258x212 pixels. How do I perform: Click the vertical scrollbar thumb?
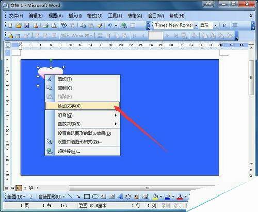(x=251, y=78)
